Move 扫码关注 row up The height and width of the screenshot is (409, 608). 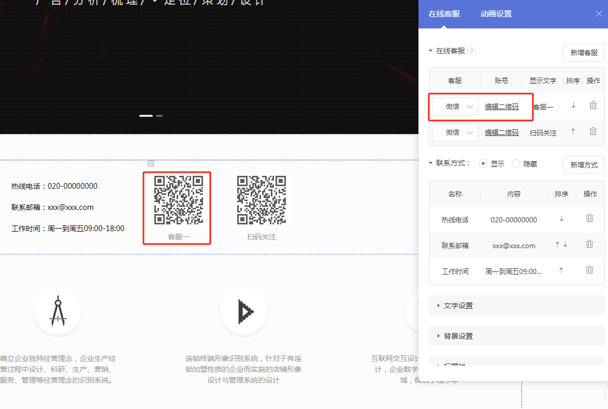click(573, 131)
